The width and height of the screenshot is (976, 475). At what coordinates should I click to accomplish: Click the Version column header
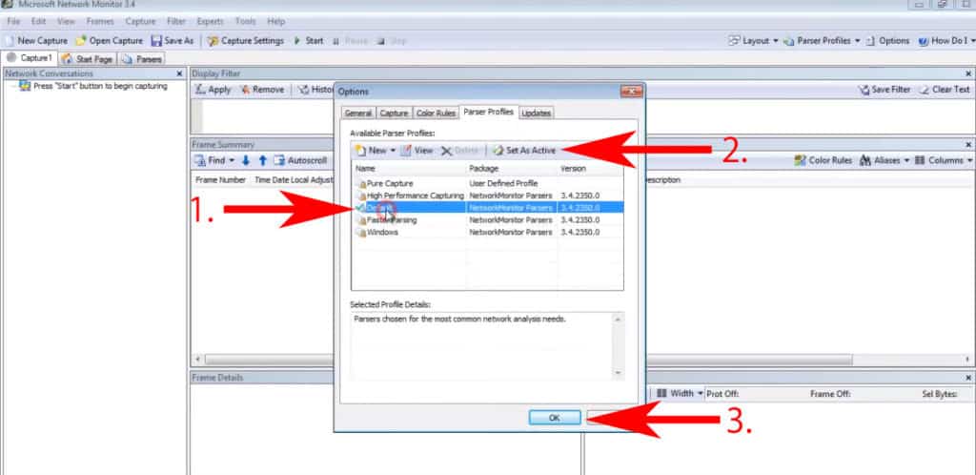pos(591,169)
